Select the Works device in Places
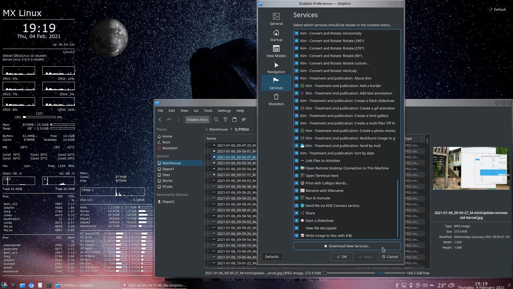This screenshot has width=513, height=289. 180,181
